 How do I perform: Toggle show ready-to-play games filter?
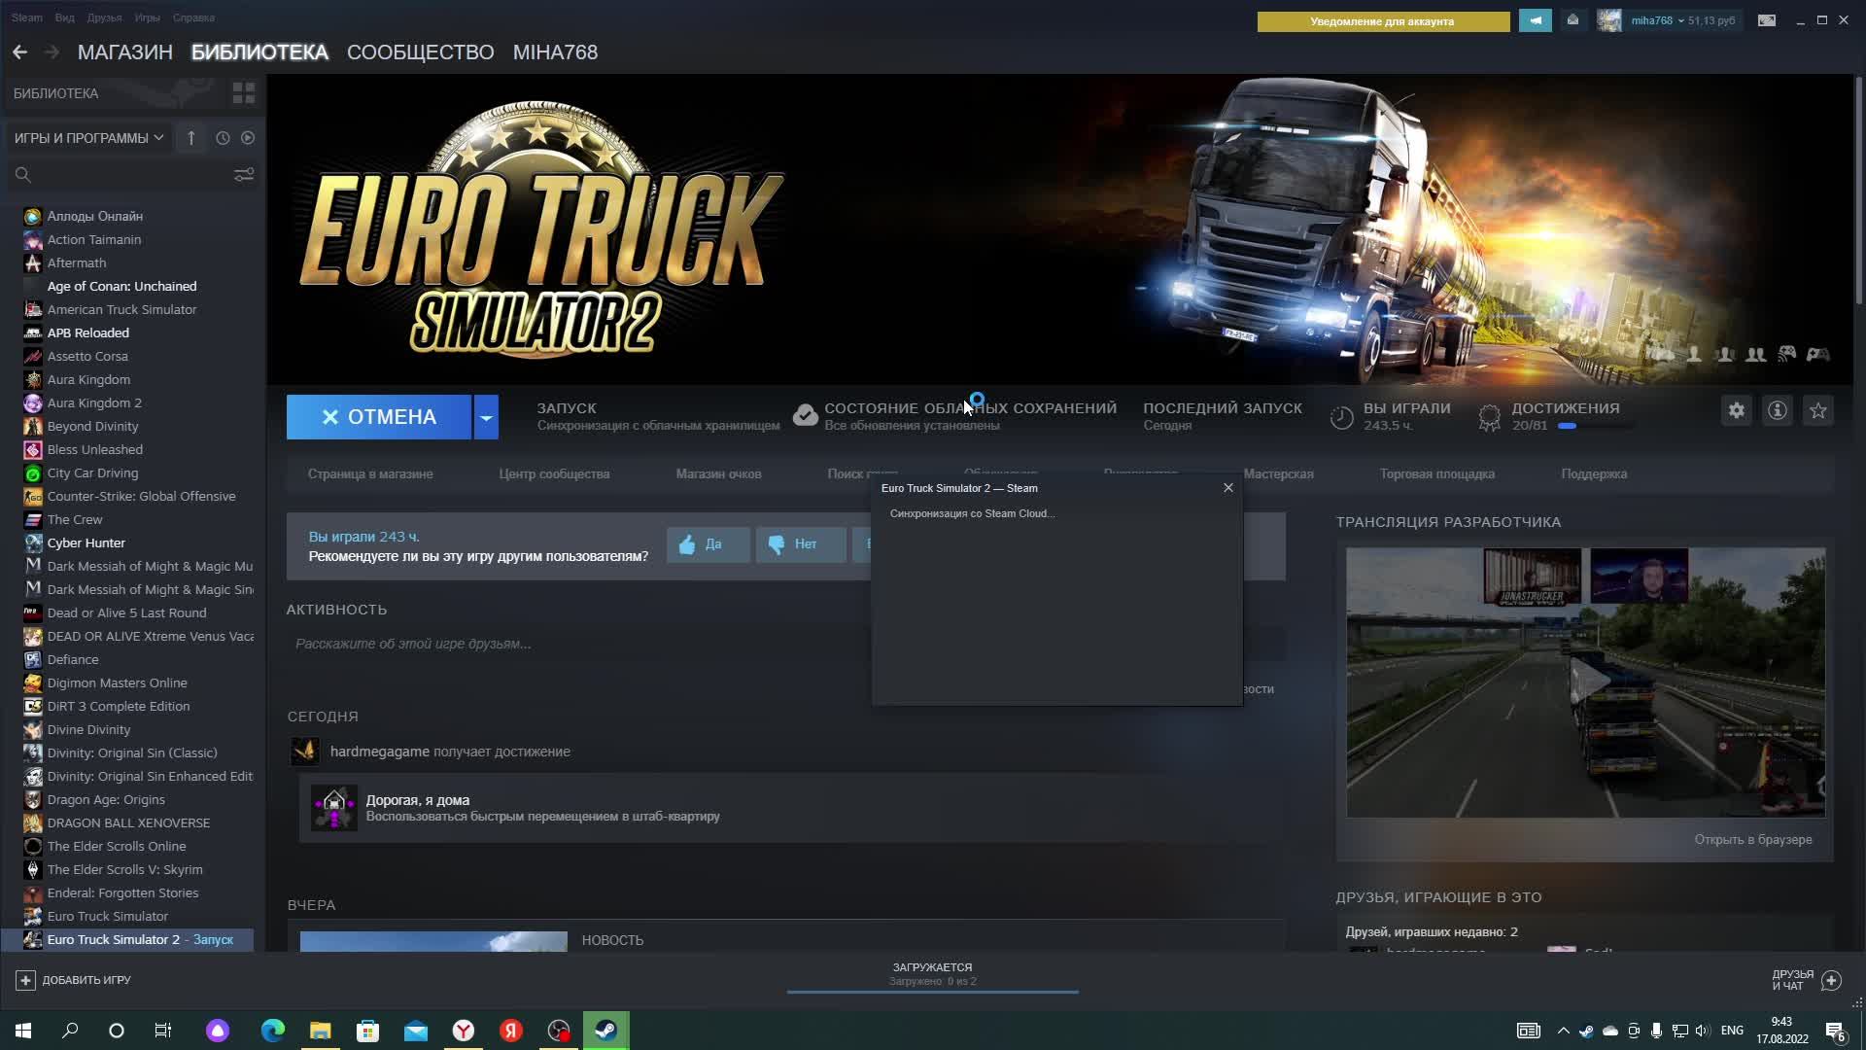(x=248, y=138)
